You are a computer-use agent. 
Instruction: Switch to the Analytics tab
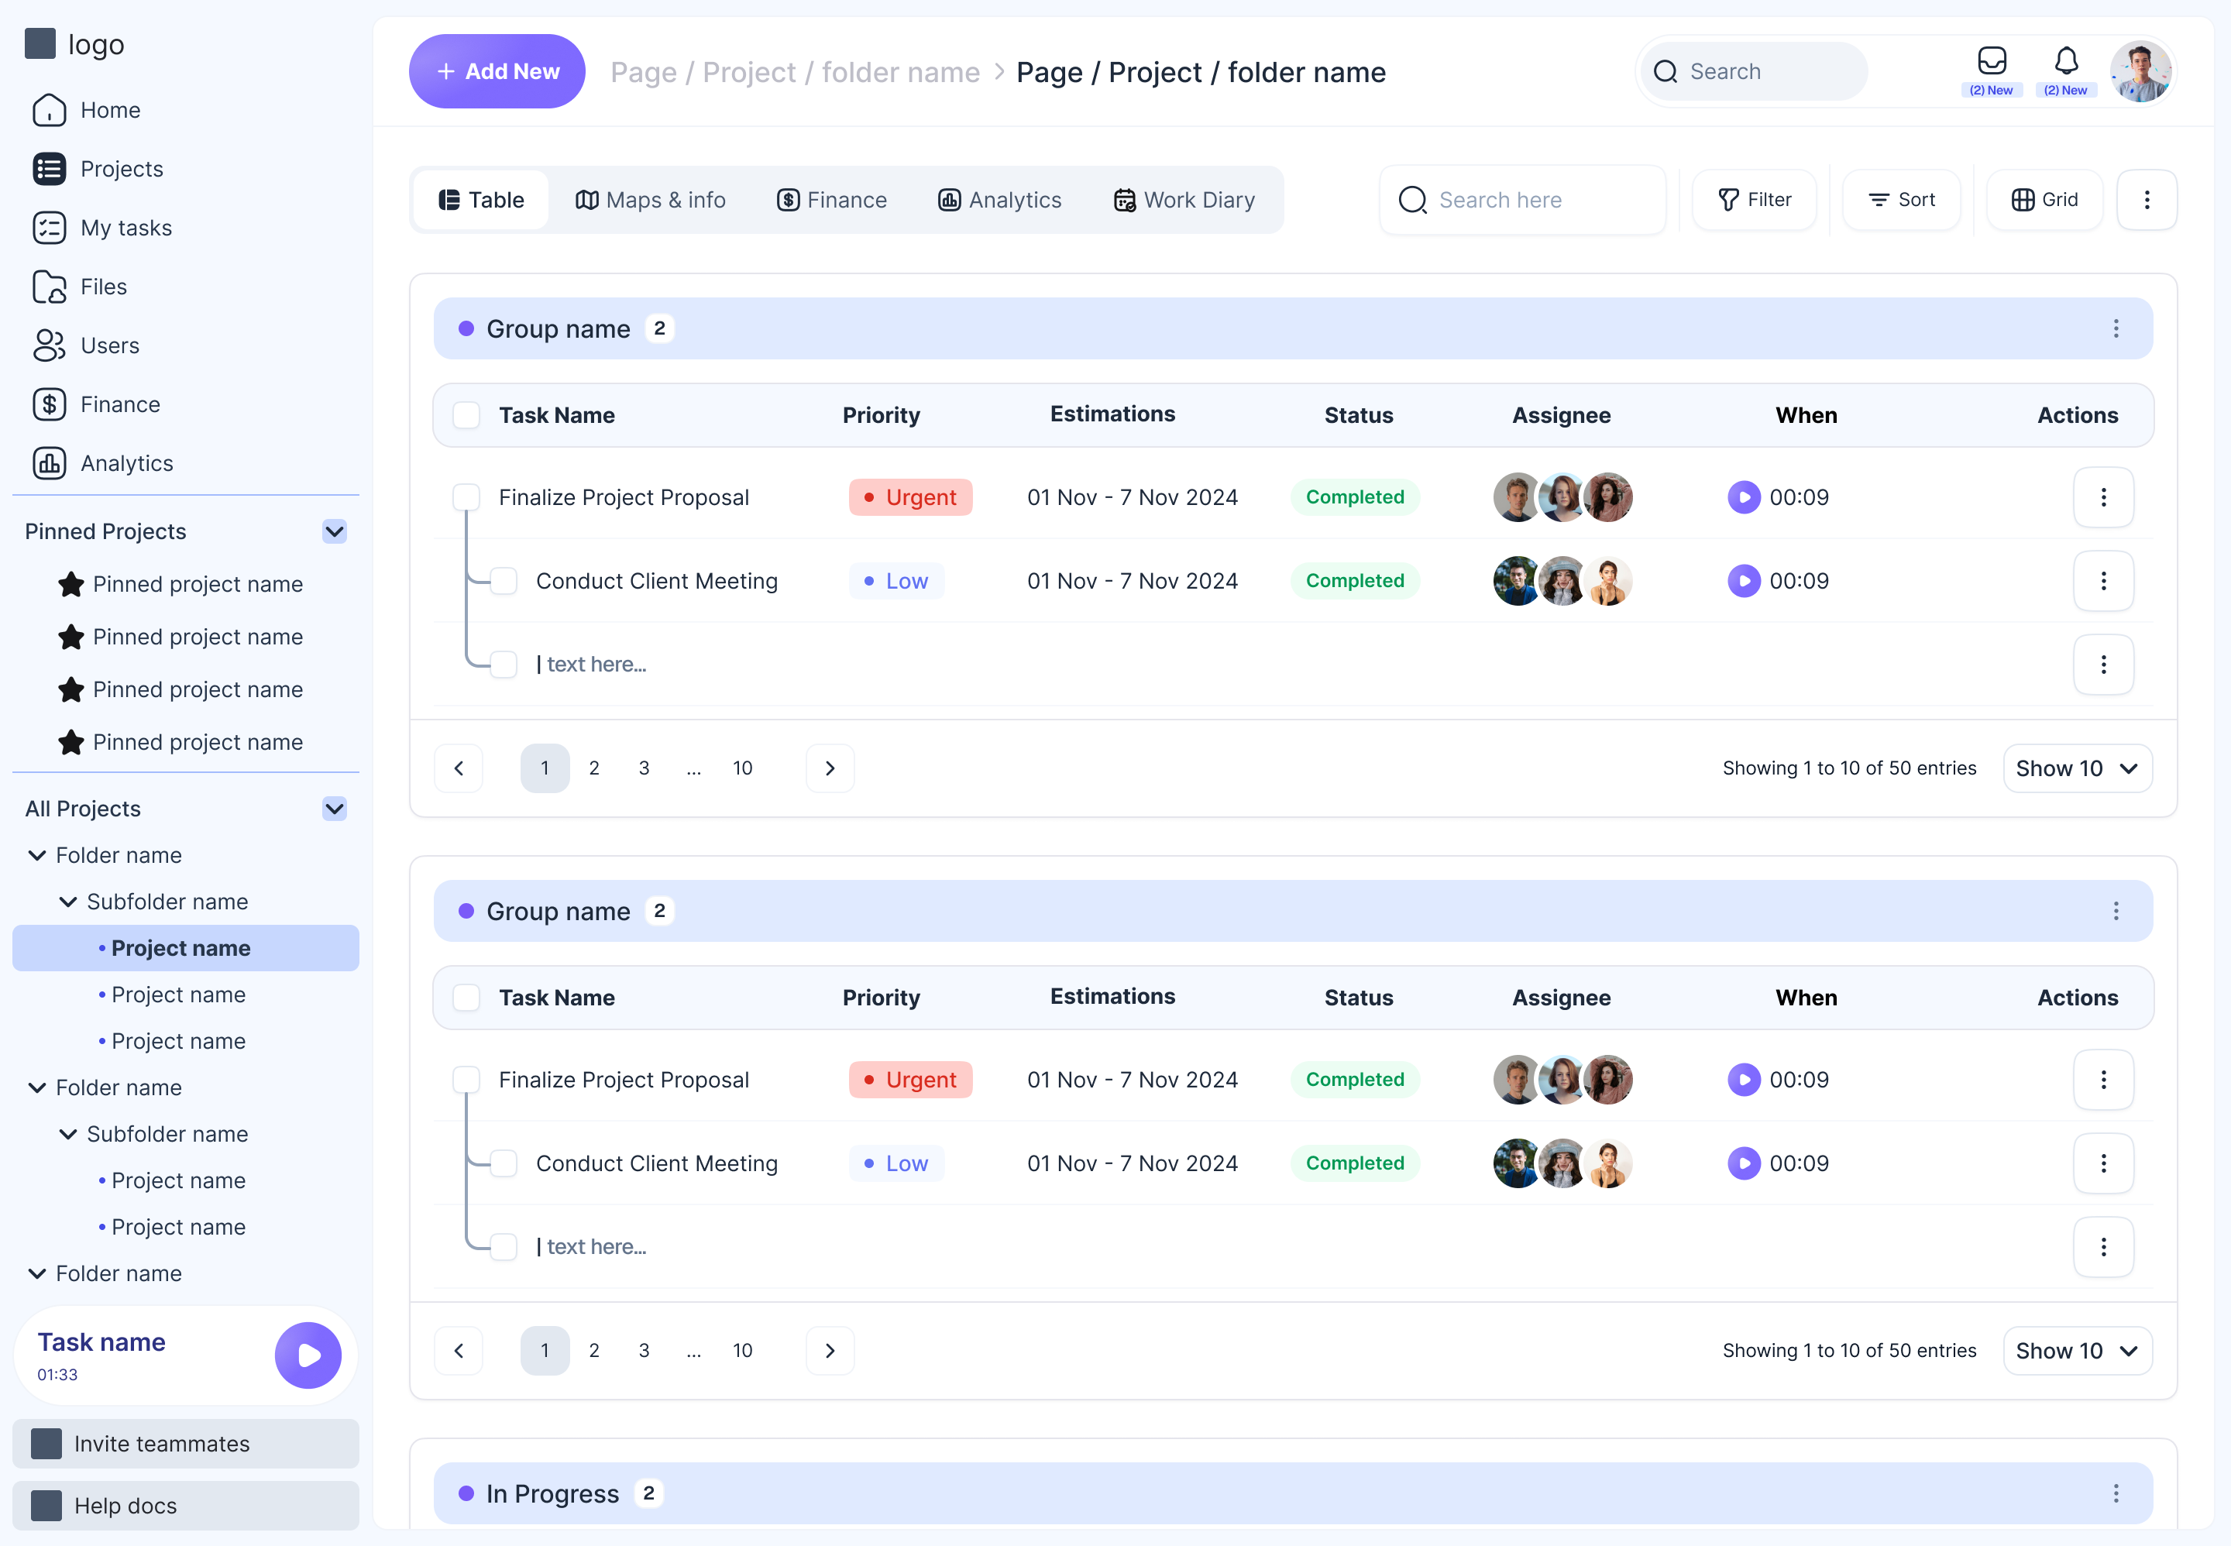[x=1000, y=201]
